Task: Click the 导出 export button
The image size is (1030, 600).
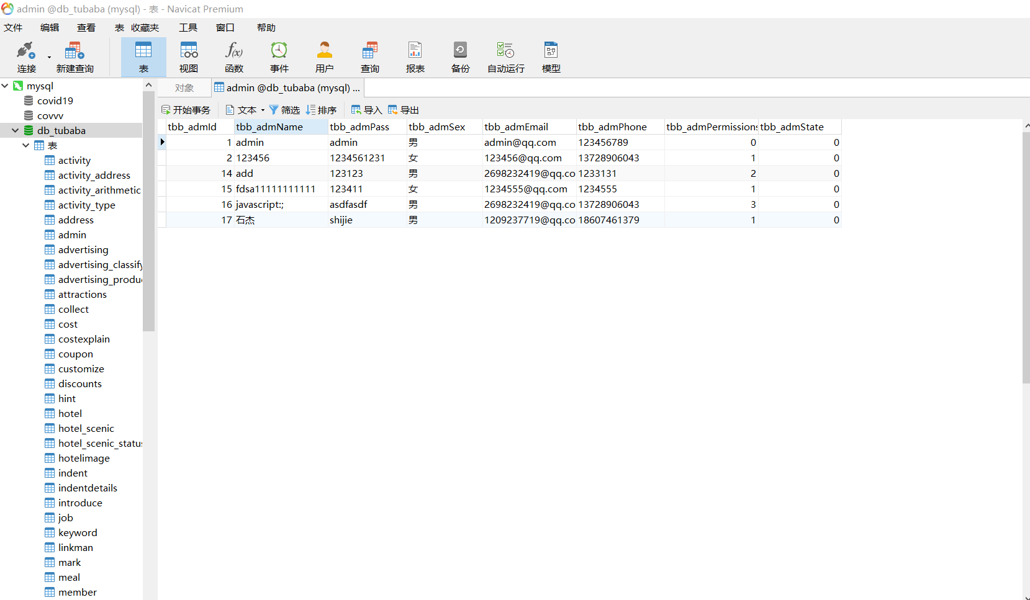Action: click(x=403, y=110)
